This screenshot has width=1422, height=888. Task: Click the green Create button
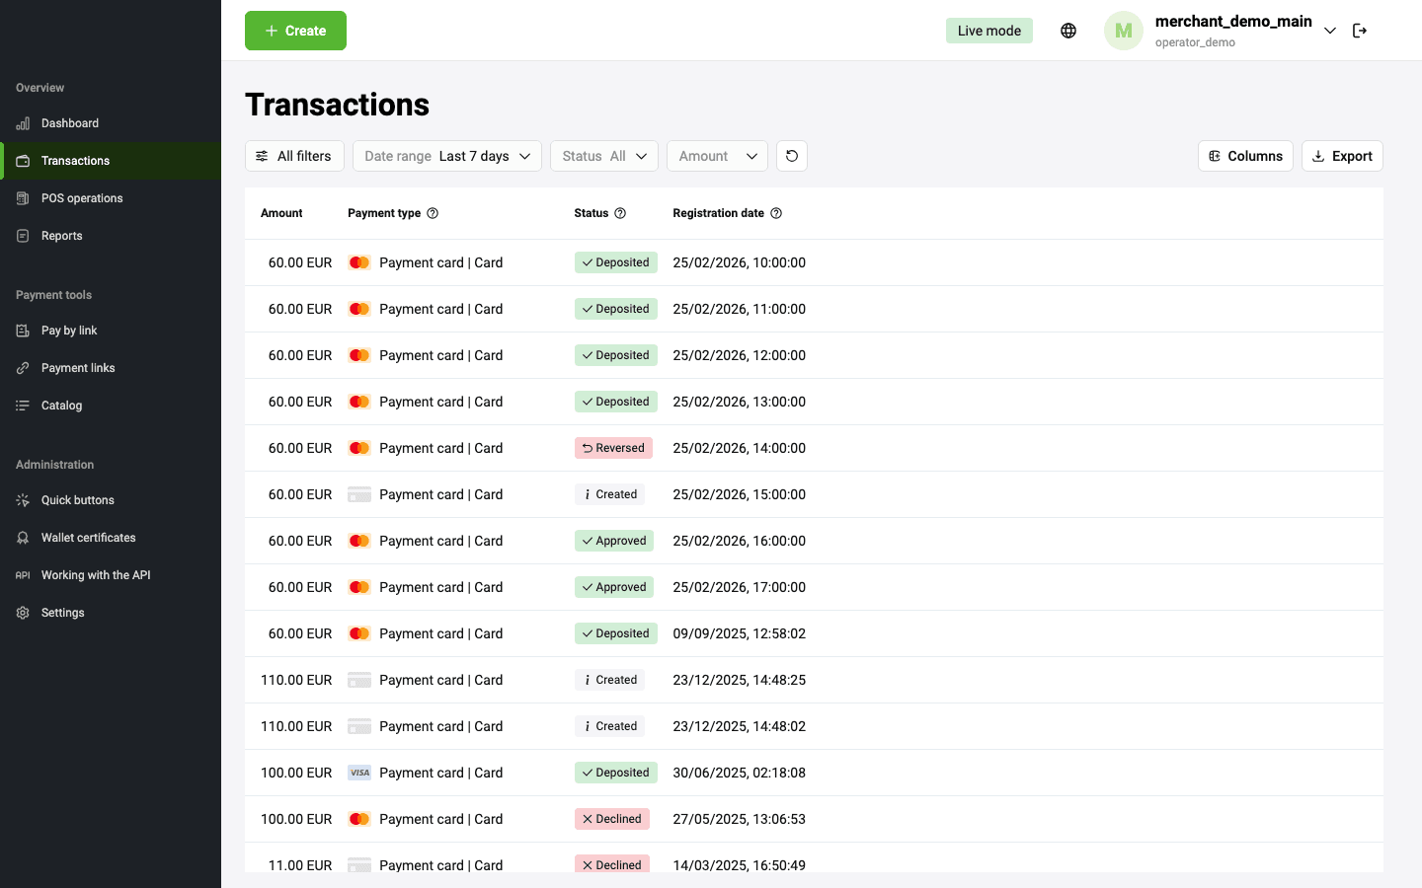click(x=295, y=31)
